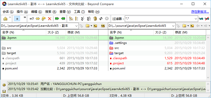Select pom.xml in the left pane
The height and width of the screenshot is (98, 211).
point(50,68)
